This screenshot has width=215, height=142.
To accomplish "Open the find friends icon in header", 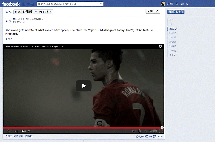I will click(x=182, y=4).
